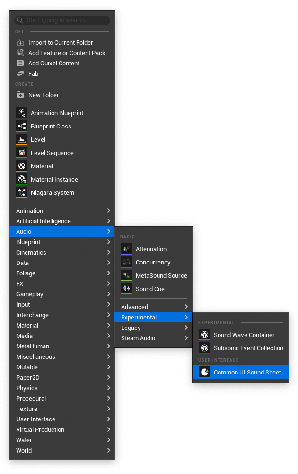Viewport: 298px width, 474px height.
Task: Open the Steam Audio submenu arrow
Action: coord(186,338)
